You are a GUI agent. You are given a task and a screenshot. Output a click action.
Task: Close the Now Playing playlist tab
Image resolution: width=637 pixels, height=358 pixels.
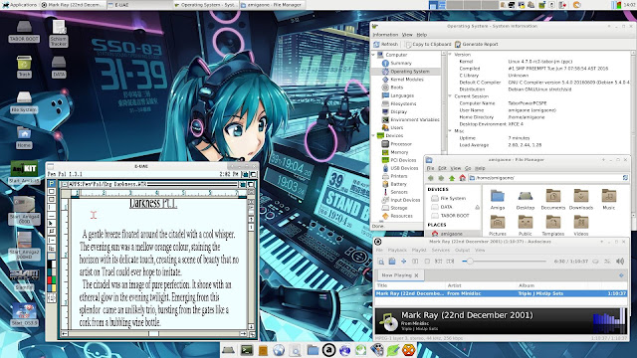point(416,275)
